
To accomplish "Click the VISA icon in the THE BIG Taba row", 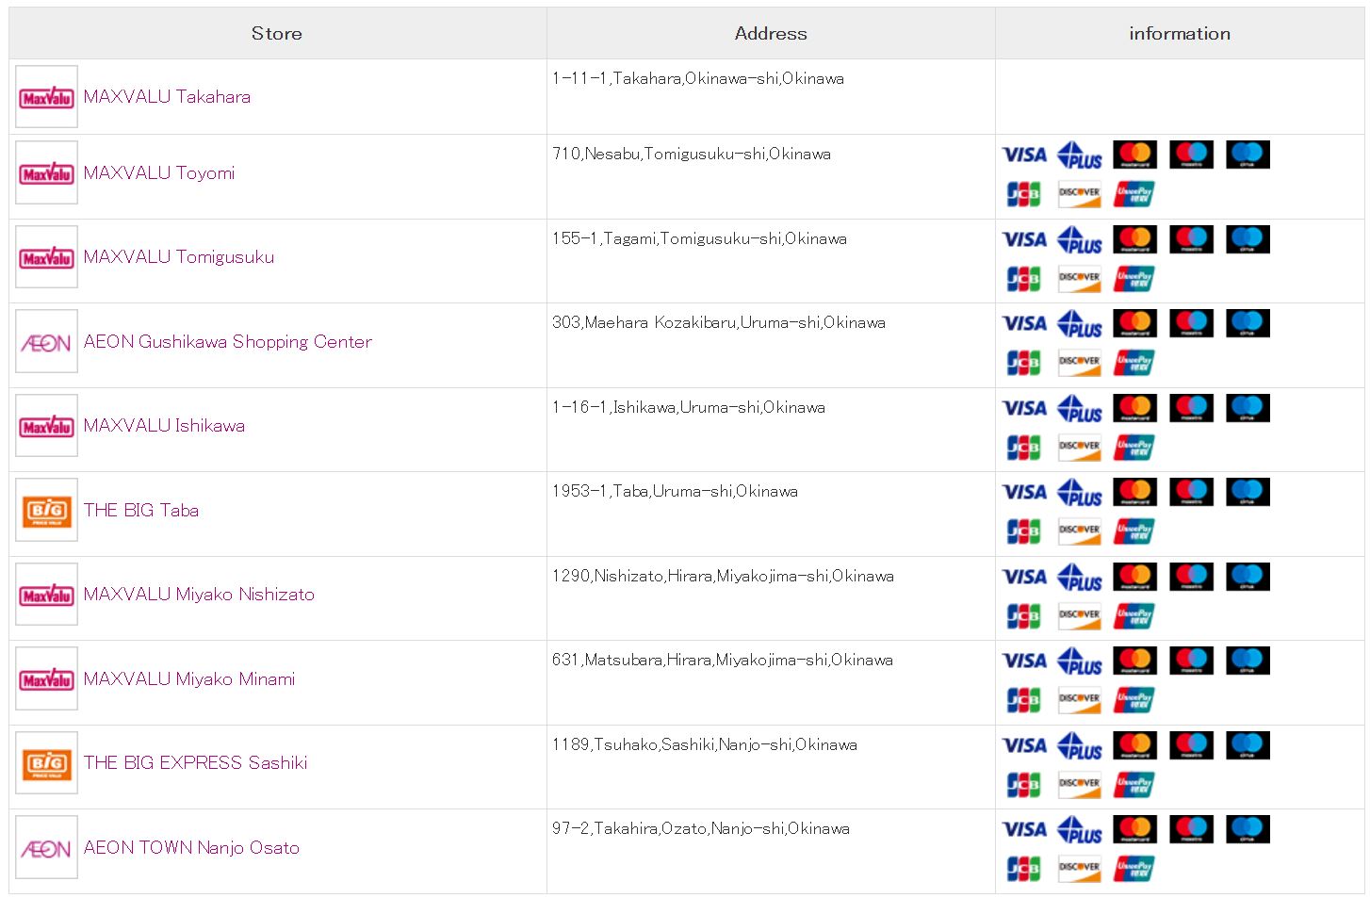I will click(x=1024, y=492).
